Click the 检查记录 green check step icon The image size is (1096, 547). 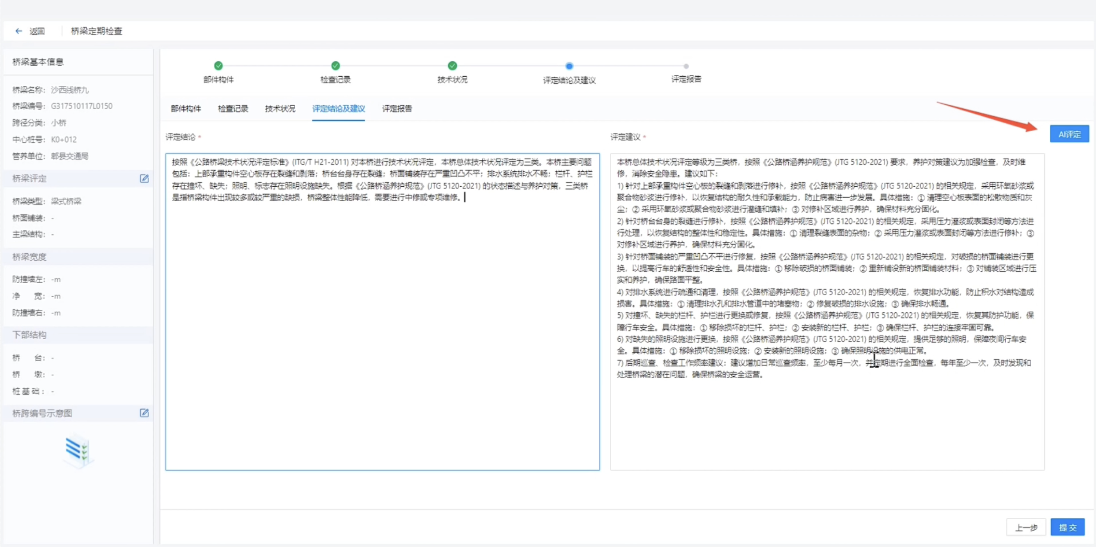pos(335,65)
